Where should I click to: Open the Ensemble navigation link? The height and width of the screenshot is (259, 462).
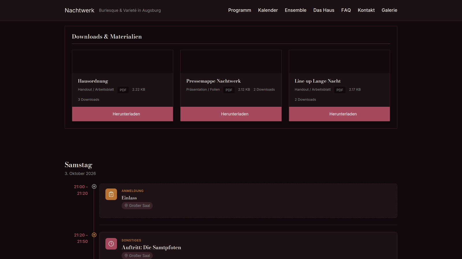click(295, 10)
